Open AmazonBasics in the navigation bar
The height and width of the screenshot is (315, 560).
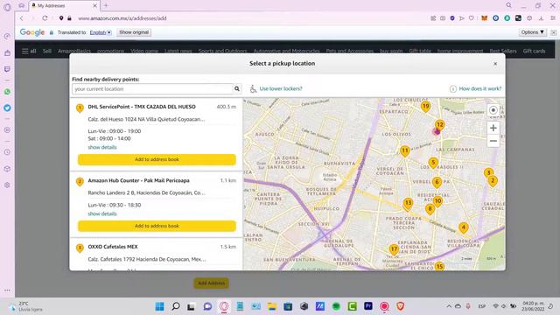[73, 51]
